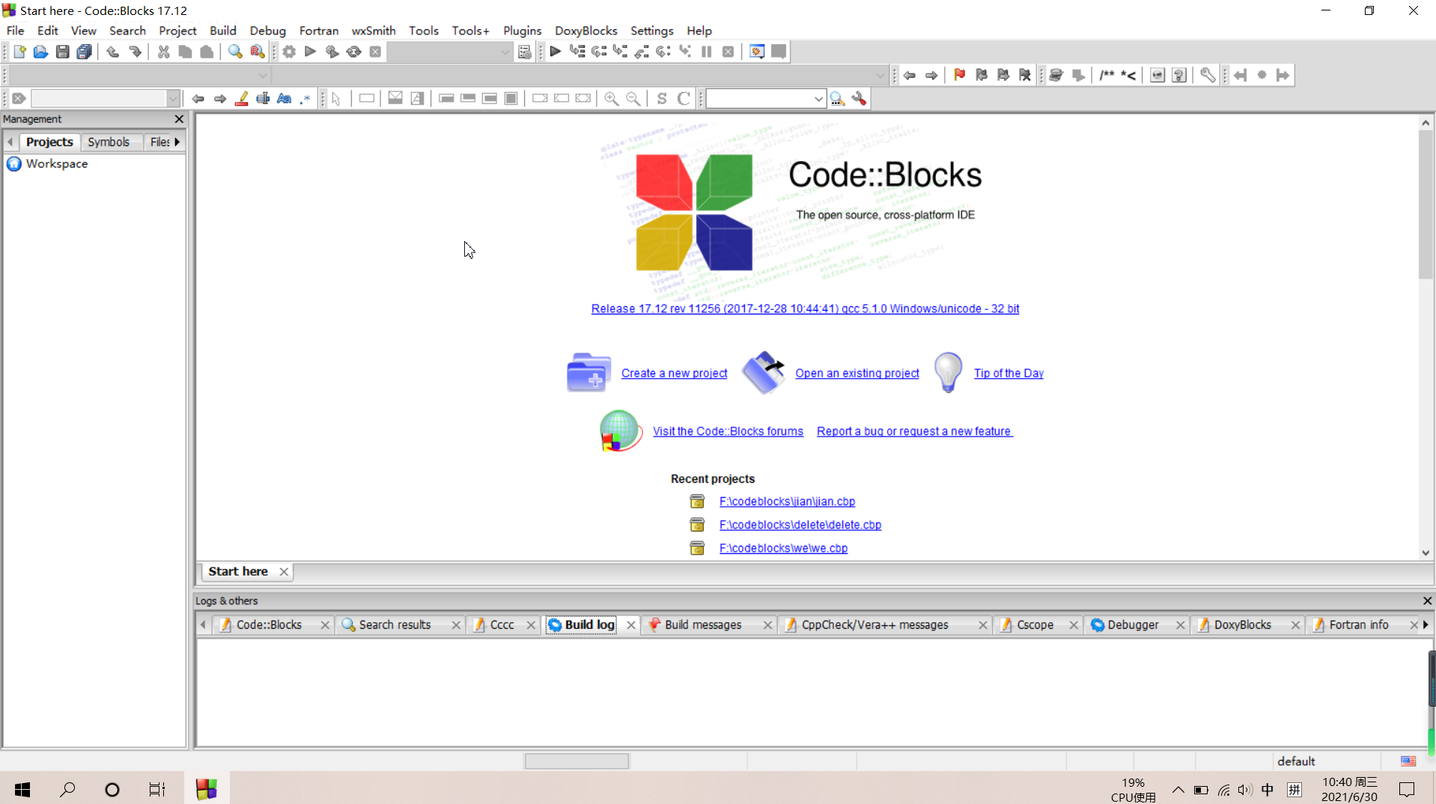Click the ThreadSearch options wrench icon
The image size is (1436, 804).
(x=860, y=99)
